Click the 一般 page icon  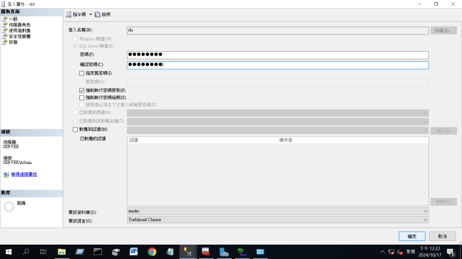(x=5, y=19)
